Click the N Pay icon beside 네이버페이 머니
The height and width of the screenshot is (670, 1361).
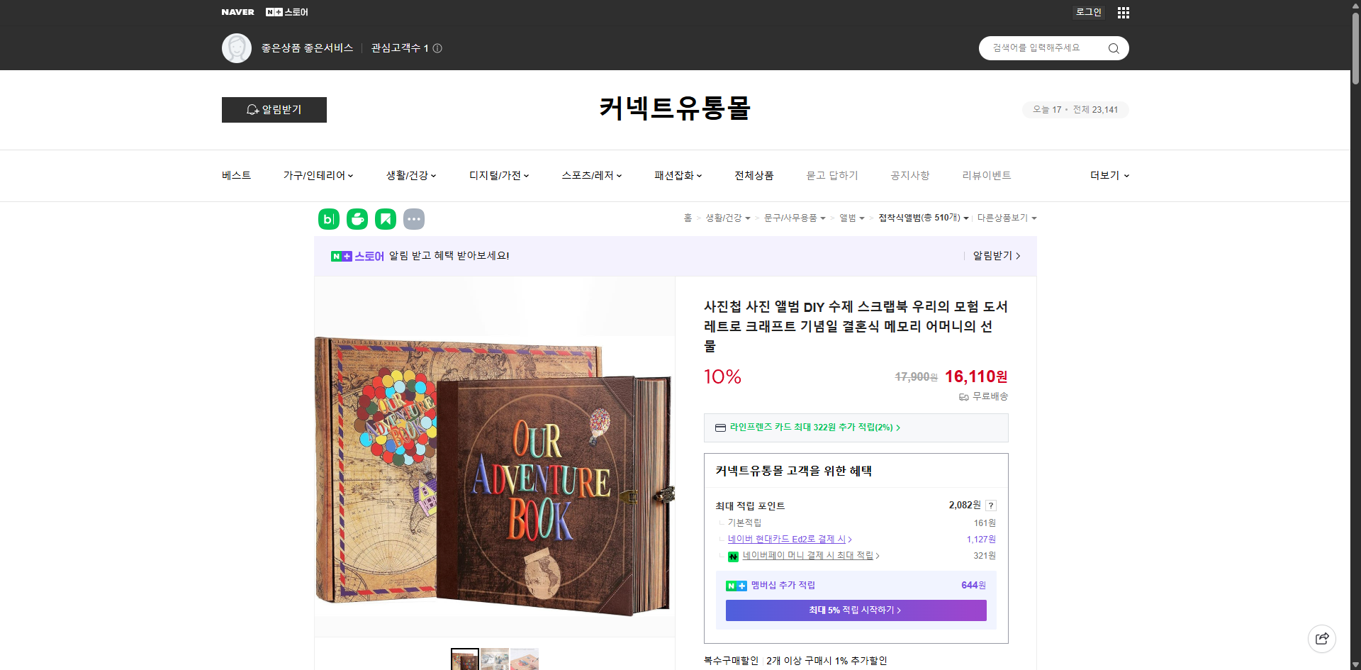[x=734, y=556]
